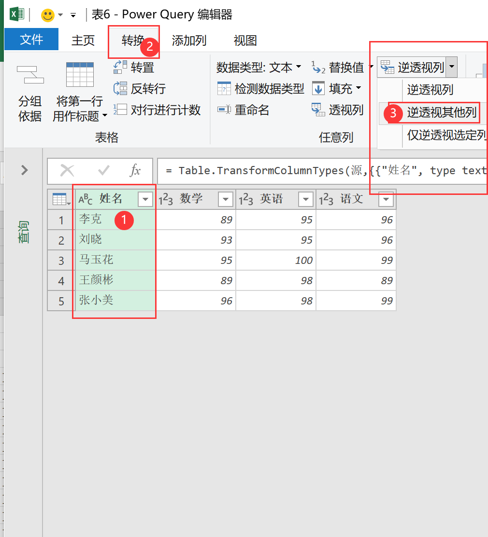The height and width of the screenshot is (537, 488).
Task: Click the cell 马玉花
Action: (x=115, y=260)
